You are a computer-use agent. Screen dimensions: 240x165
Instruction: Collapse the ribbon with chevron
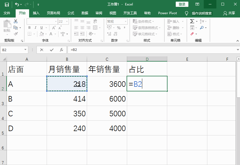pos(238,41)
